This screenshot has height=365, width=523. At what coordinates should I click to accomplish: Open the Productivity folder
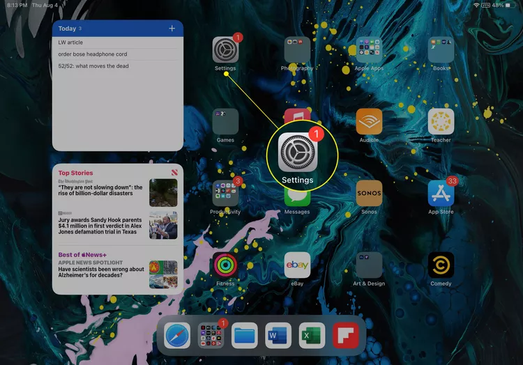[225, 193]
